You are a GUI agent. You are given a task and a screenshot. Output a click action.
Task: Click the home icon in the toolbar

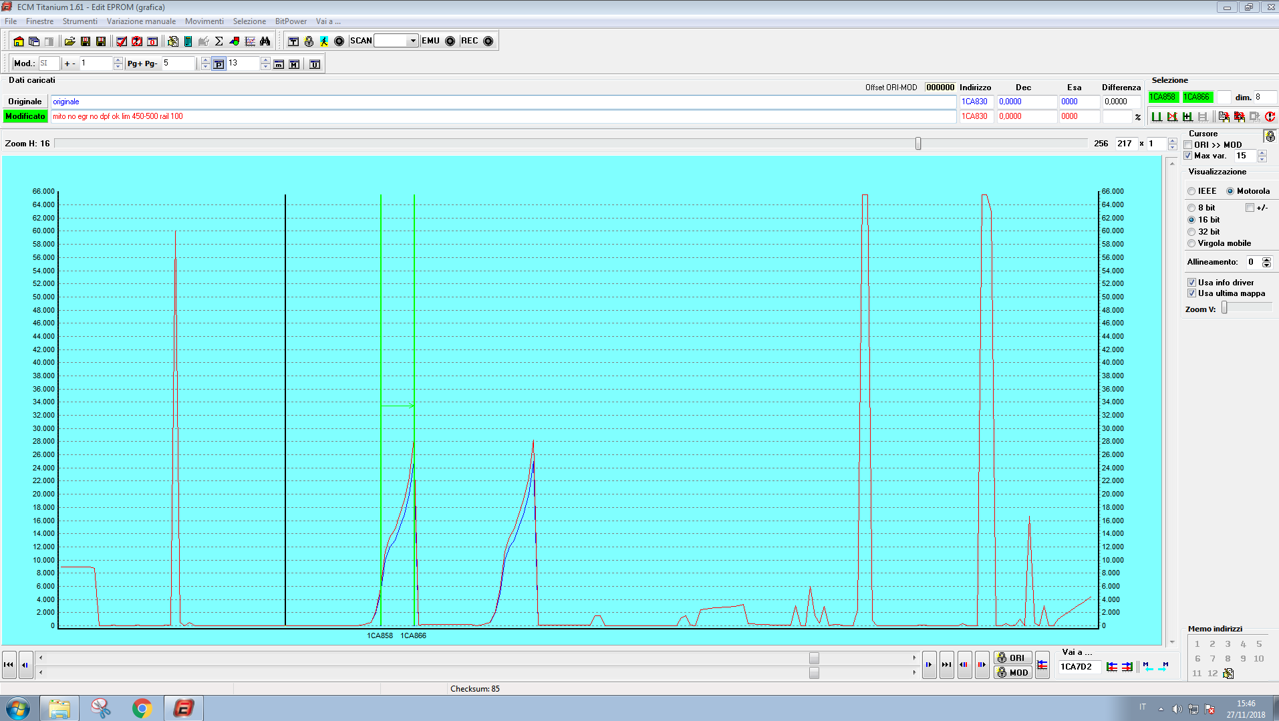(18, 41)
